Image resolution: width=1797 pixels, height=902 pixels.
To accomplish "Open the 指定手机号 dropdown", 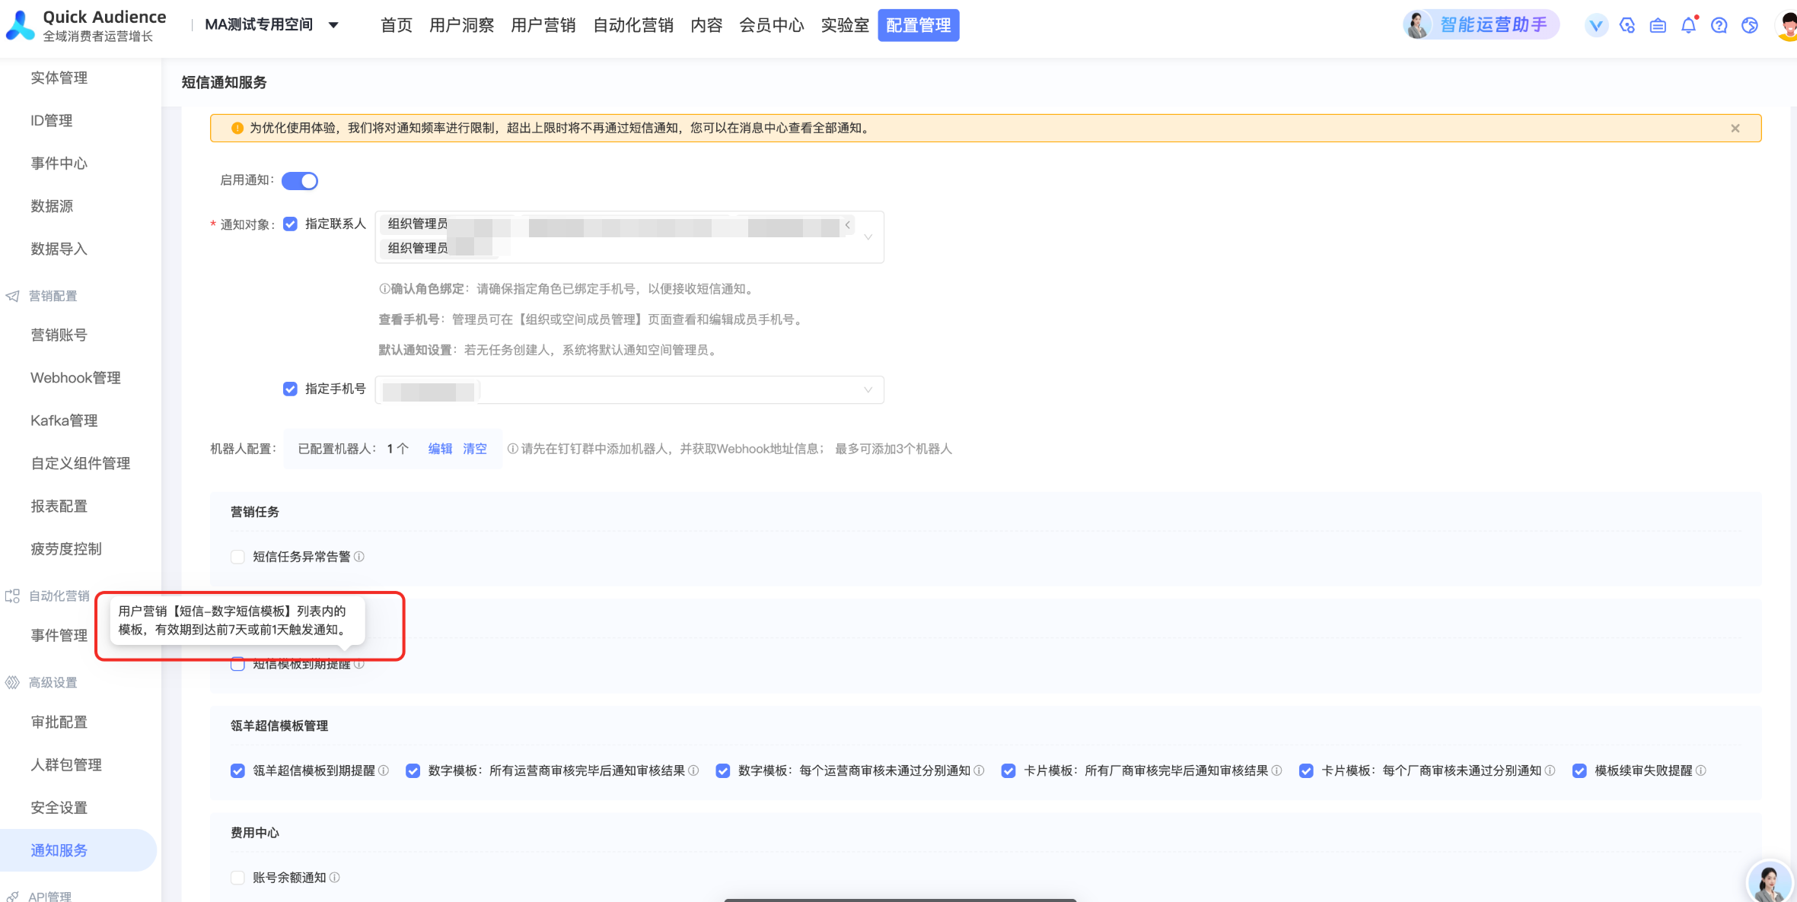I will (x=867, y=390).
